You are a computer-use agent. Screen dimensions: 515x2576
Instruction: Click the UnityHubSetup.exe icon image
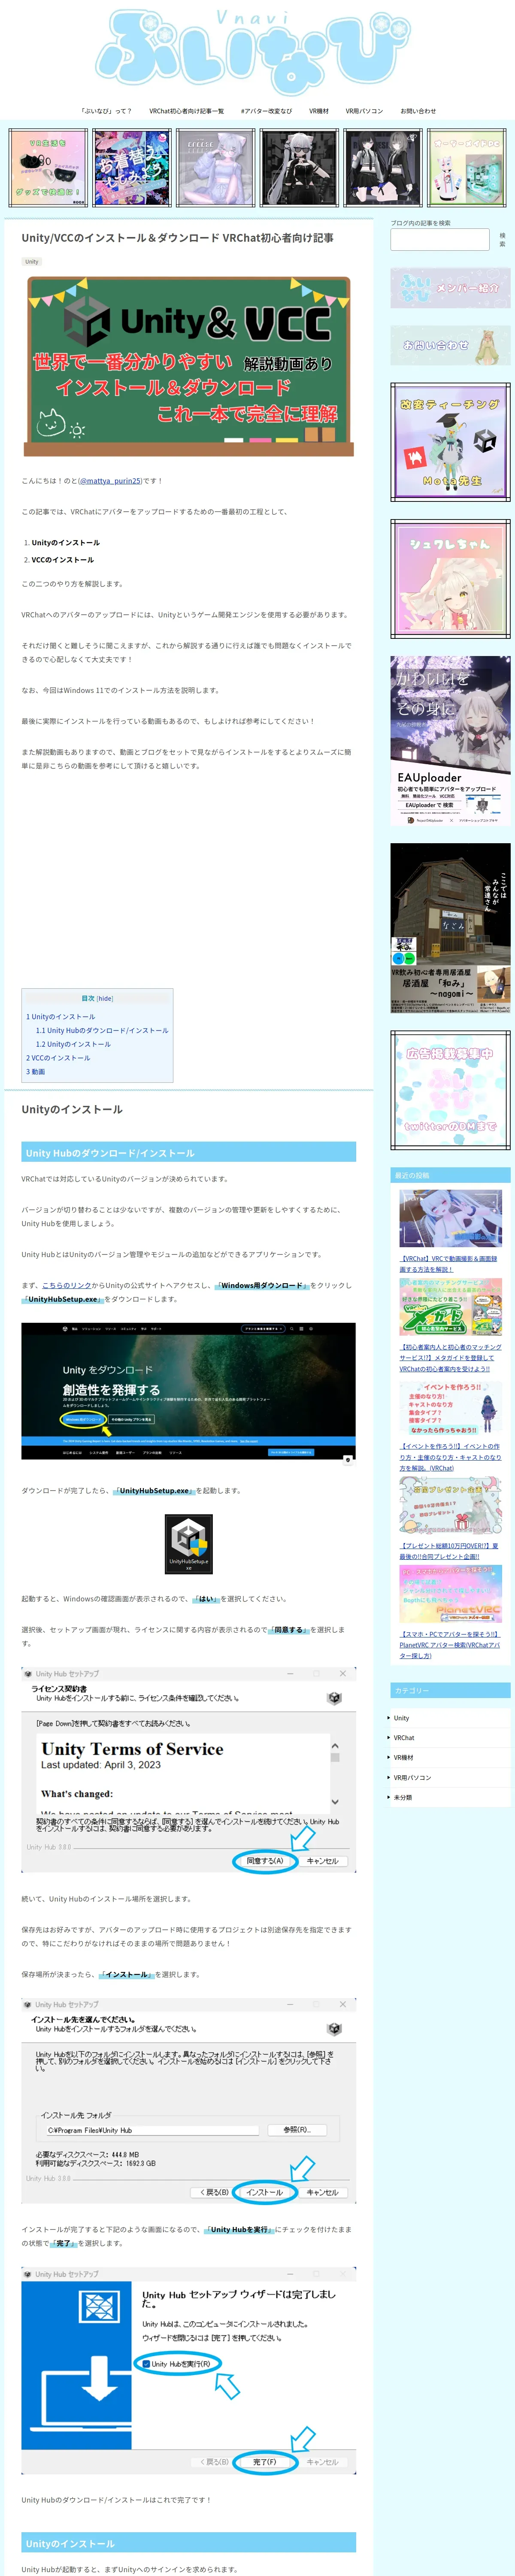coord(189,1544)
